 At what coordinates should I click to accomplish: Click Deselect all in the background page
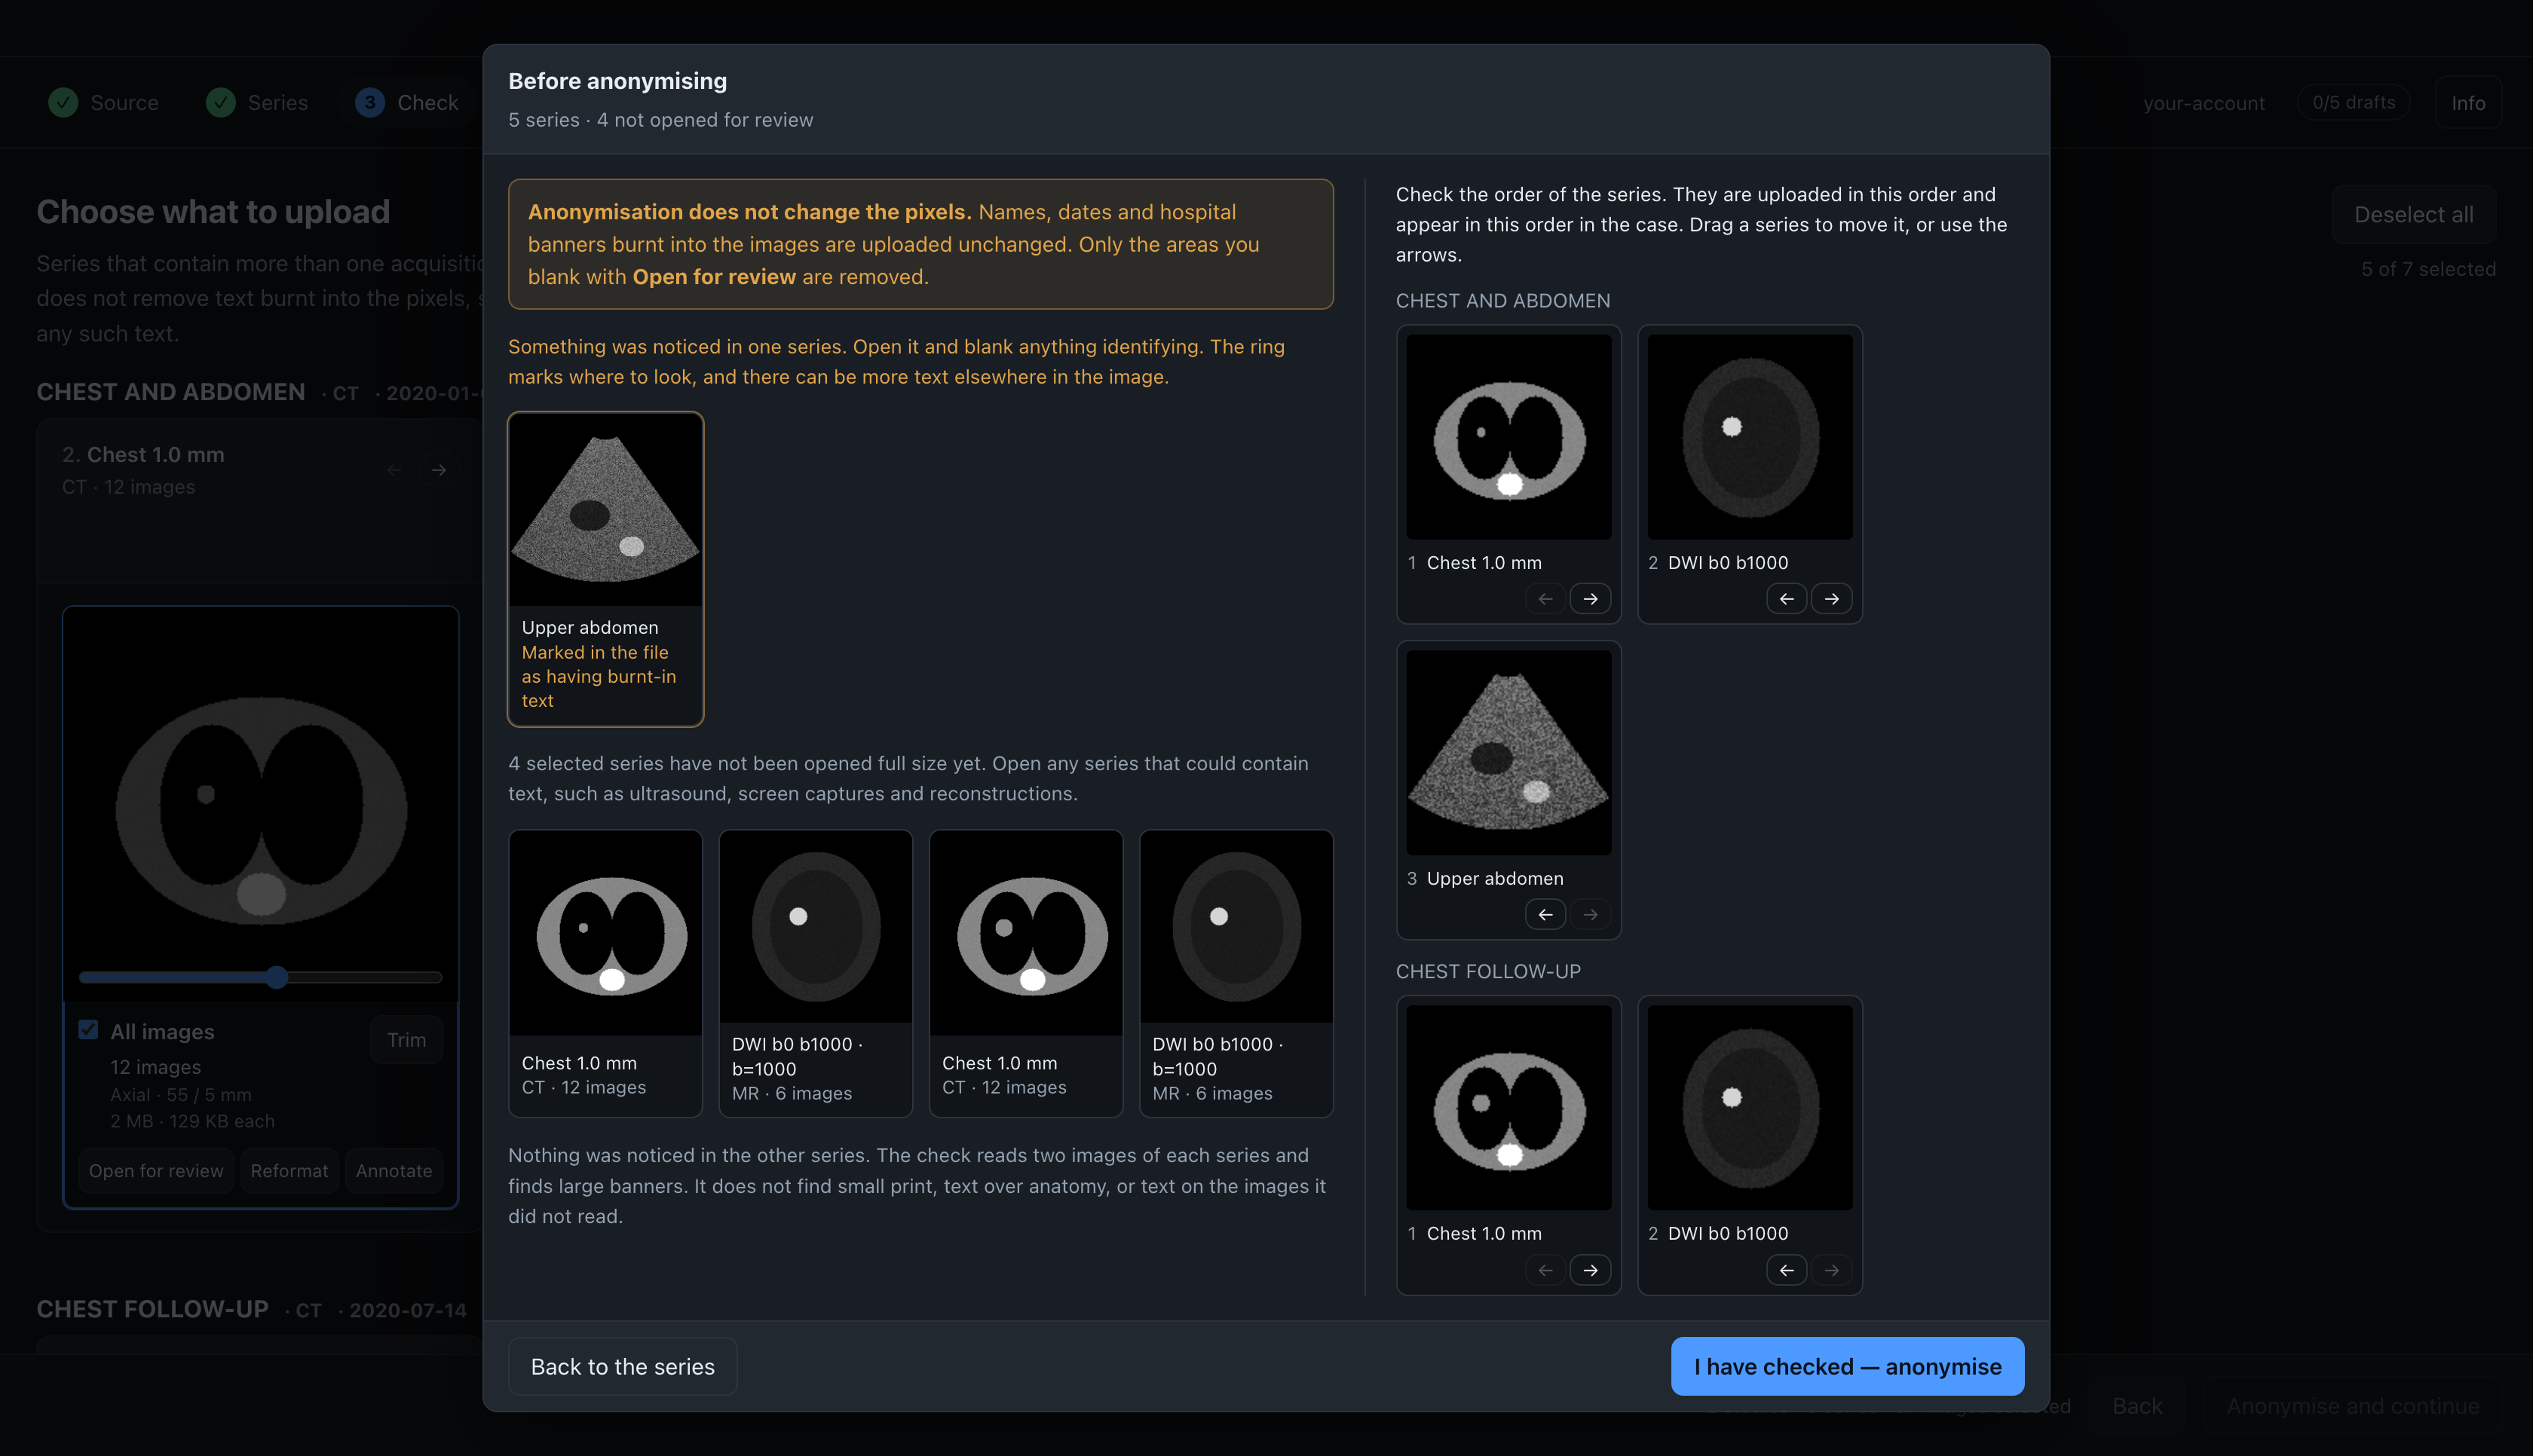2413,214
